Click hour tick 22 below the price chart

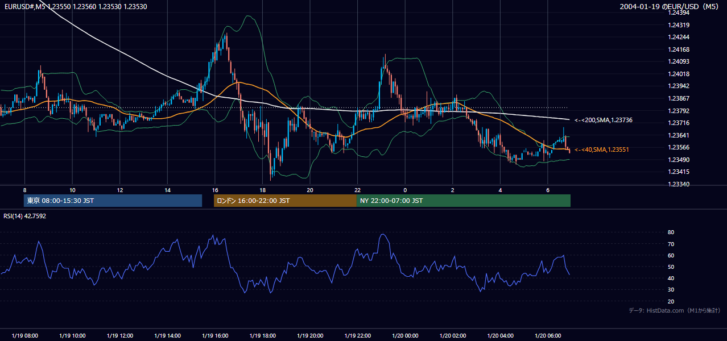(358, 190)
